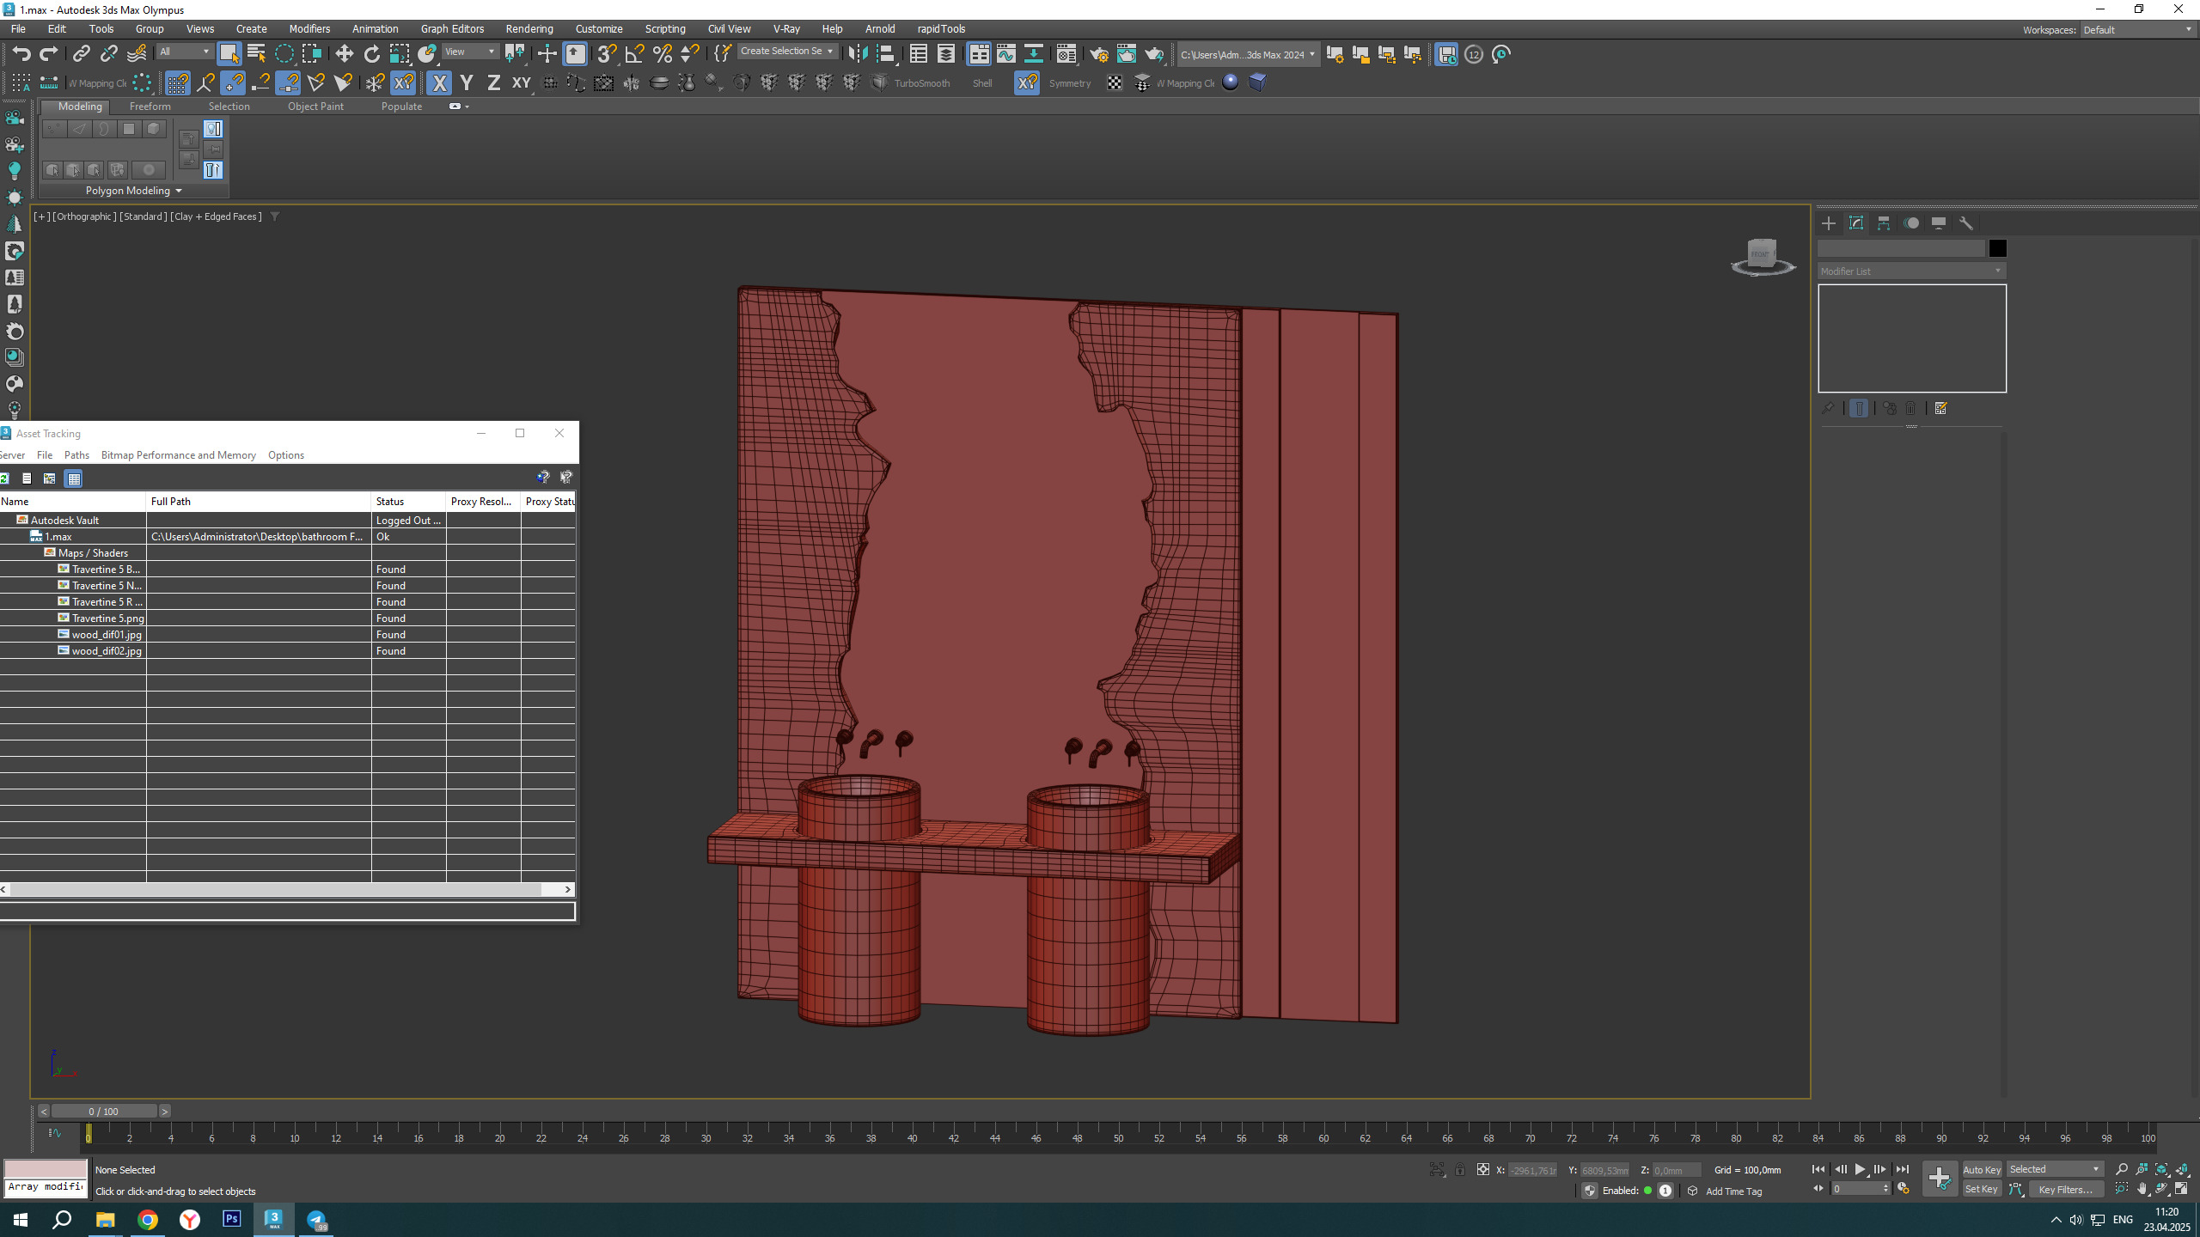Expand the Polygon Modeling panel arrow
This screenshot has width=2200, height=1237.
179,191
